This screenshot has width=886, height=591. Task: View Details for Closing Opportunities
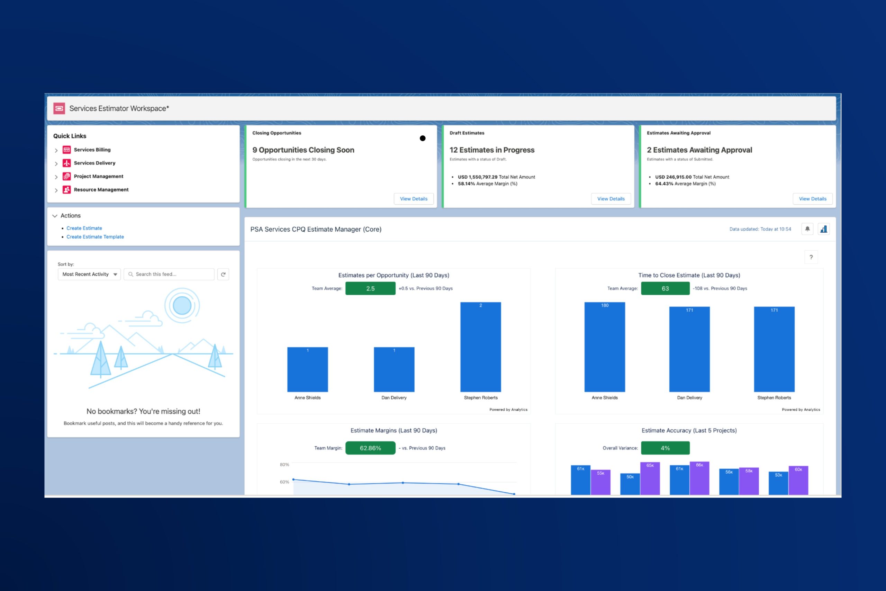(414, 199)
